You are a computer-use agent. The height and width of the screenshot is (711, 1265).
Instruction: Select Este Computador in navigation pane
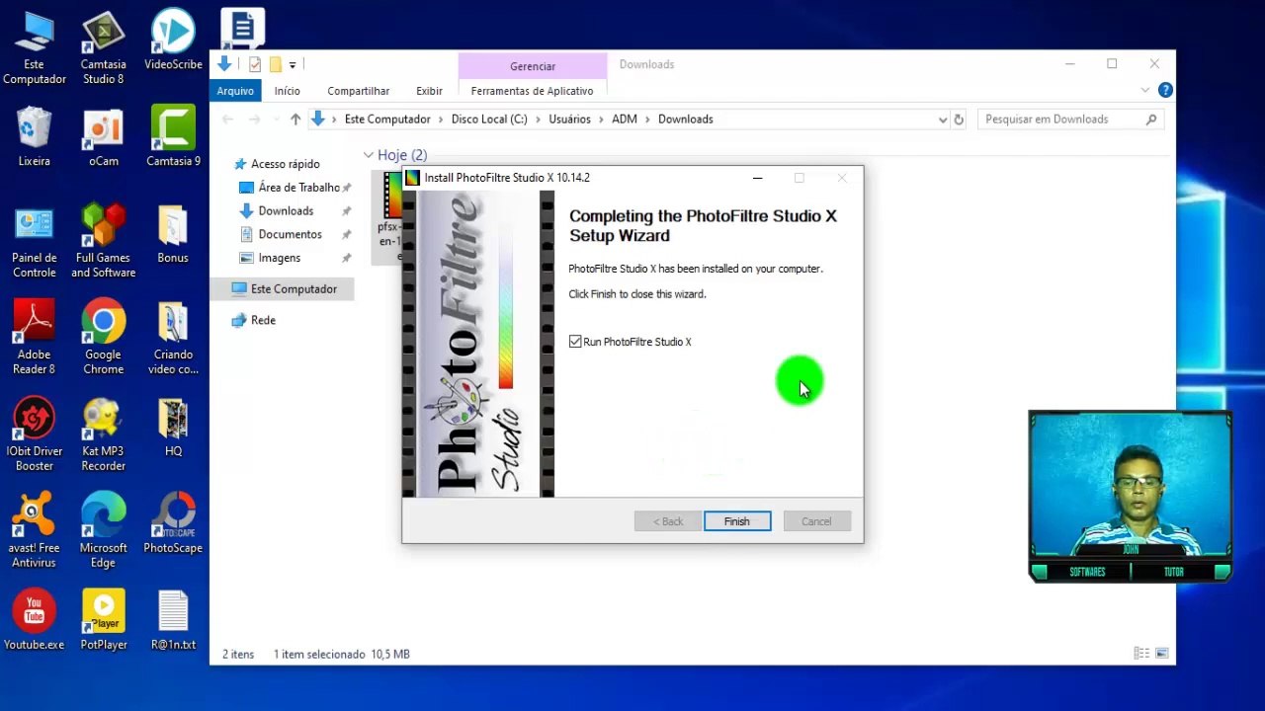tap(283, 289)
